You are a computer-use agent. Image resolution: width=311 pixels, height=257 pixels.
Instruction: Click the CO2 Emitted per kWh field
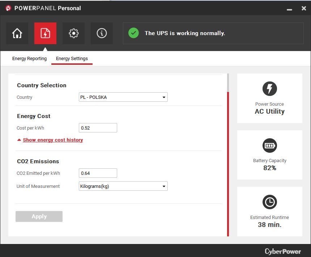point(98,173)
